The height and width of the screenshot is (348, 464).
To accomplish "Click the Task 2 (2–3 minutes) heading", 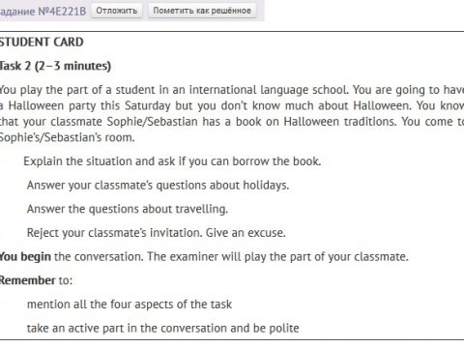I will [x=55, y=66].
